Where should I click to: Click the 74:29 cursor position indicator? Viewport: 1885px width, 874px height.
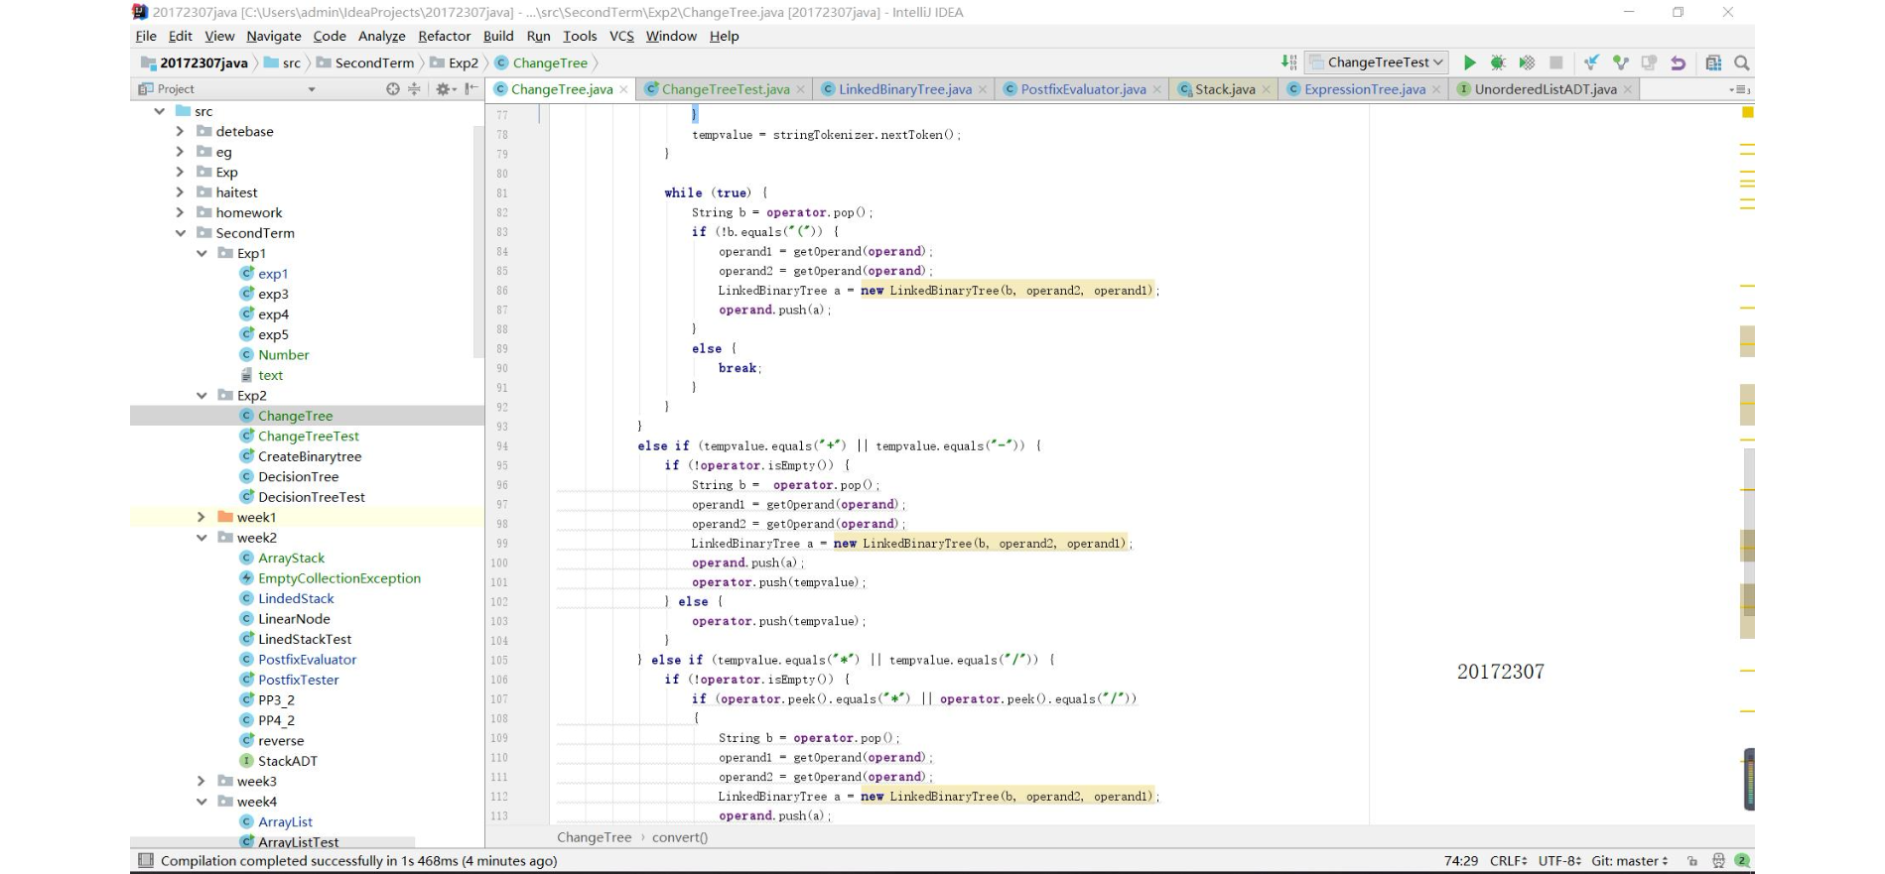click(1460, 861)
